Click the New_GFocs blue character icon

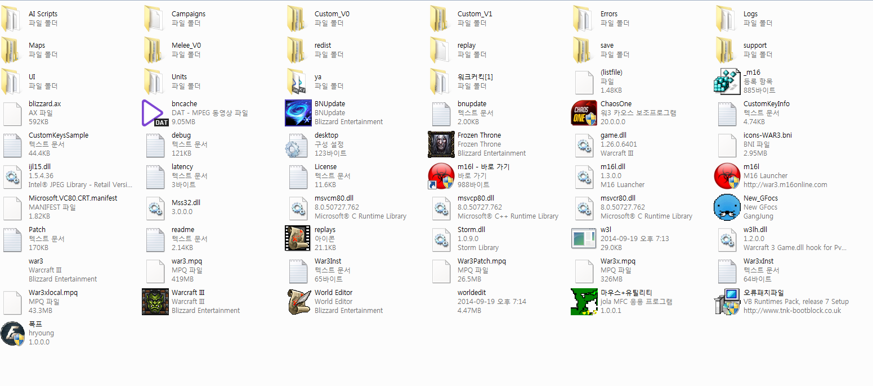coord(727,207)
